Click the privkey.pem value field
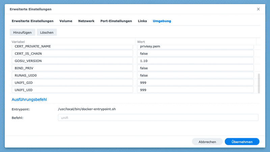 [x=195, y=47]
